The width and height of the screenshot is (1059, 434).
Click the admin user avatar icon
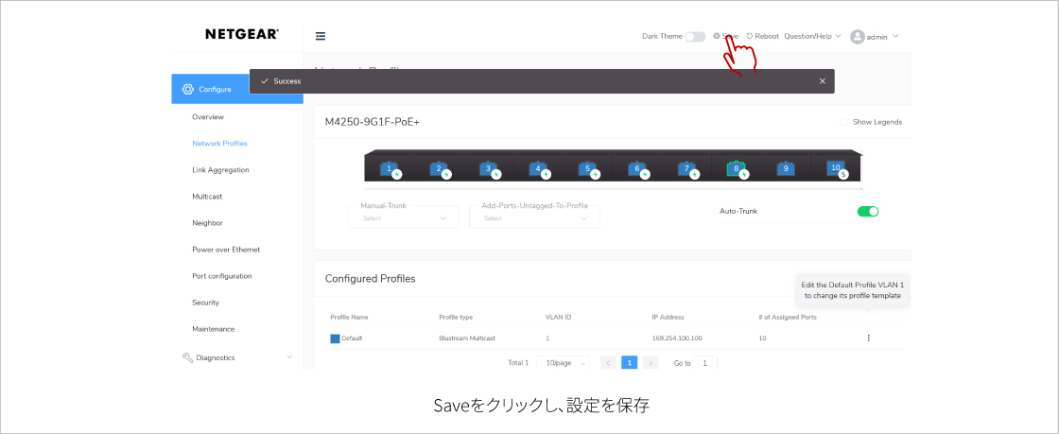click(858, 37)
